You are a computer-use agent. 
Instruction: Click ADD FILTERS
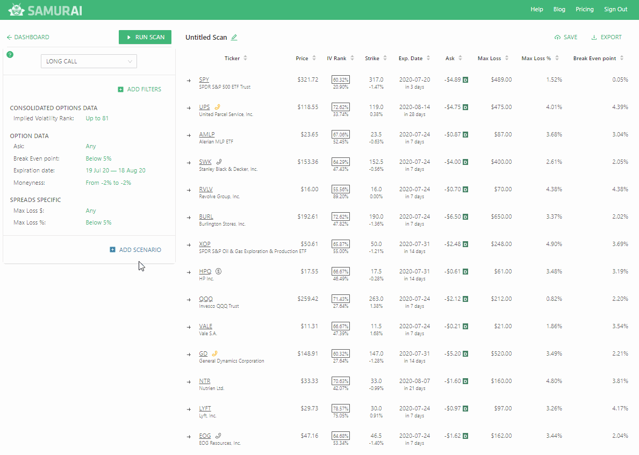point(139,89)
